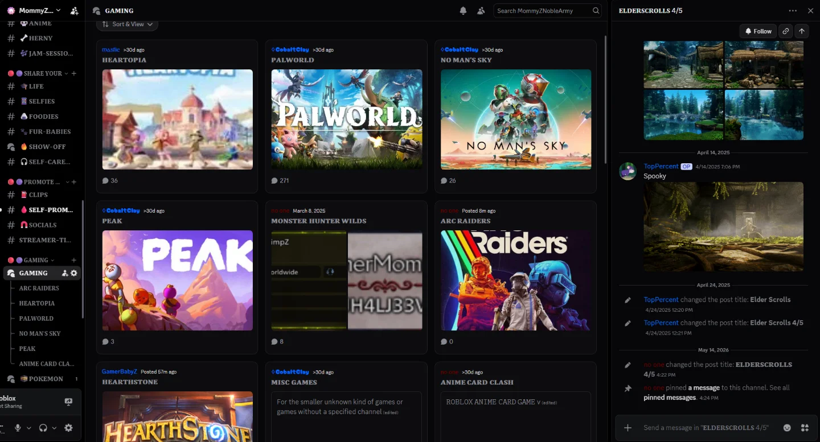The width and height of the screenshot is (820, 442).
Task: Collapse the GAMING category header
Action: (36, 260)
